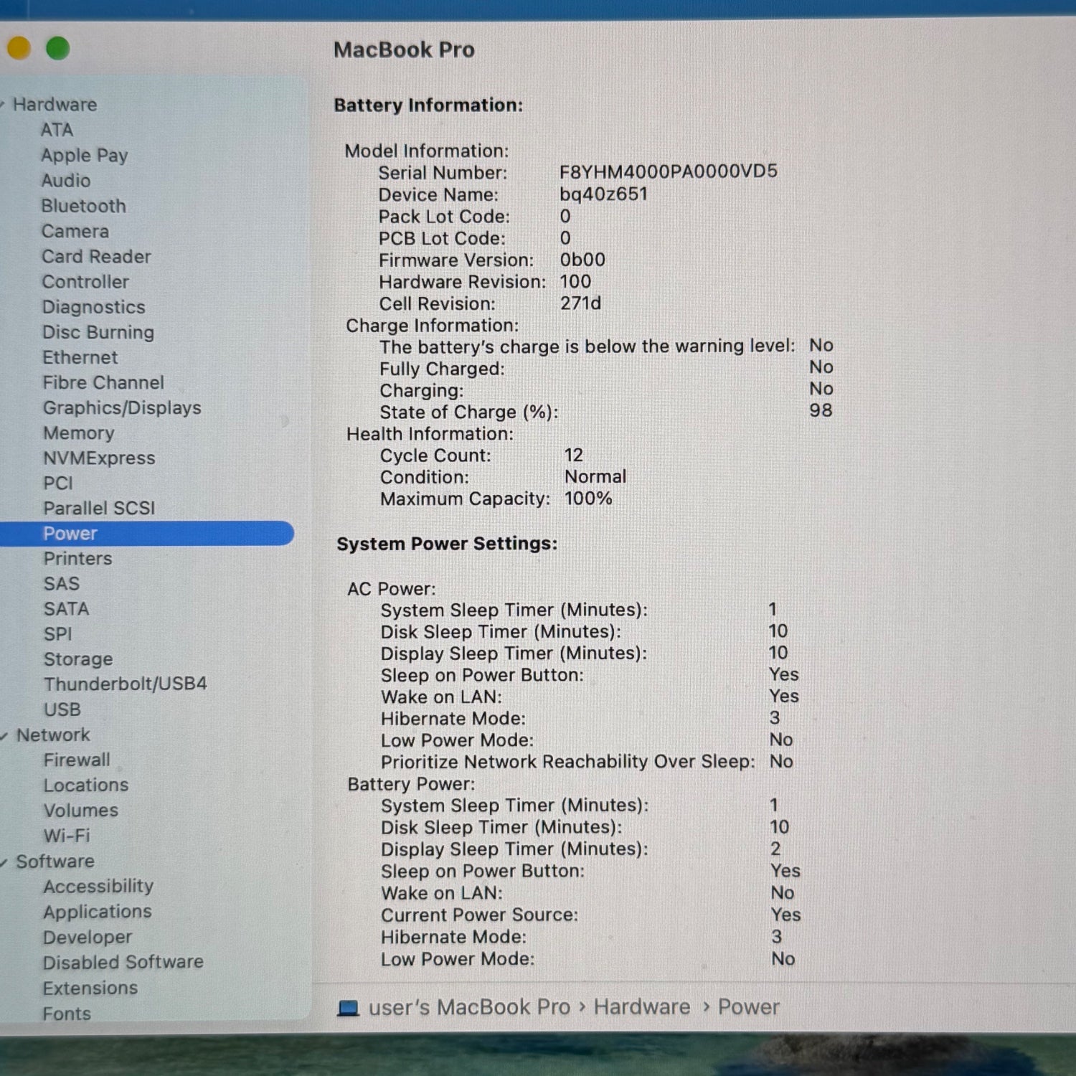This screenshot has height=1076, width=1076.
Task: Click the "Battery Information:" heading
Action: [x=428, y=105]
